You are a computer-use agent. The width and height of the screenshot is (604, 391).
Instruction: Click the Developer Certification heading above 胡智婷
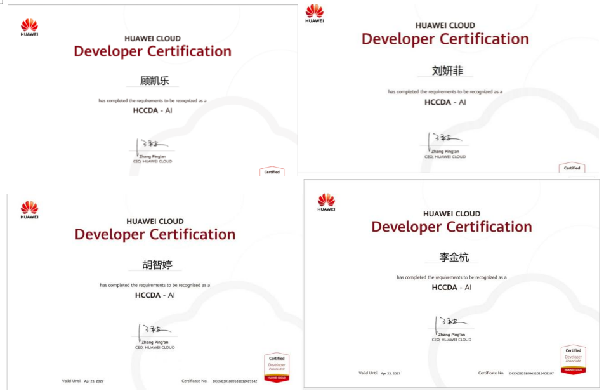point(155,235)
